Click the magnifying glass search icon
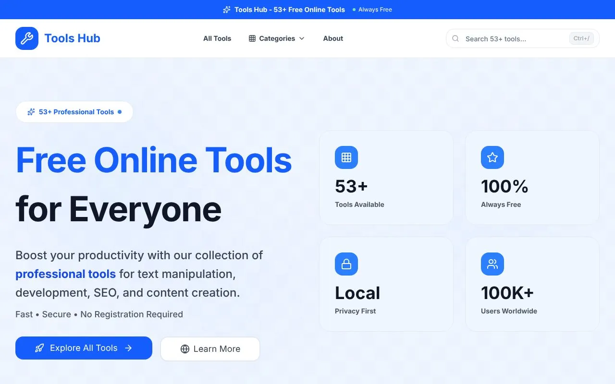 [456, 38]
